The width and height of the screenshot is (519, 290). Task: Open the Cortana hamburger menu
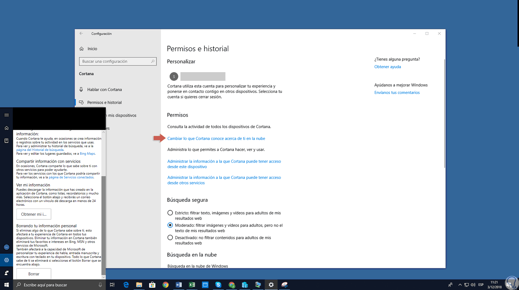(7, 115)
